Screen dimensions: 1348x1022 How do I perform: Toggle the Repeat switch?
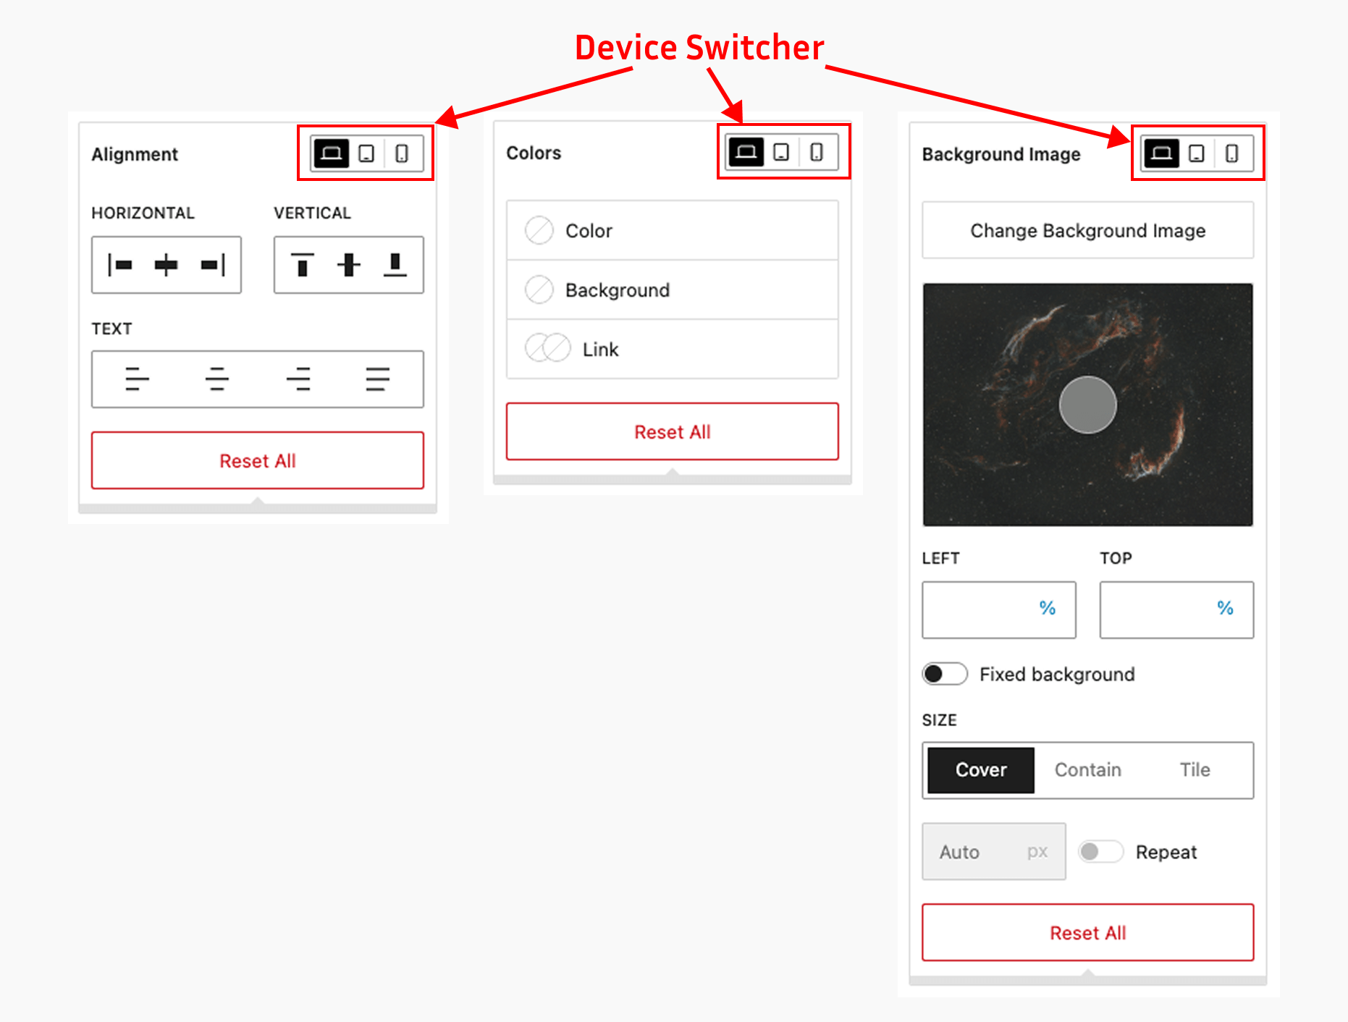[x=1100, y=851]
